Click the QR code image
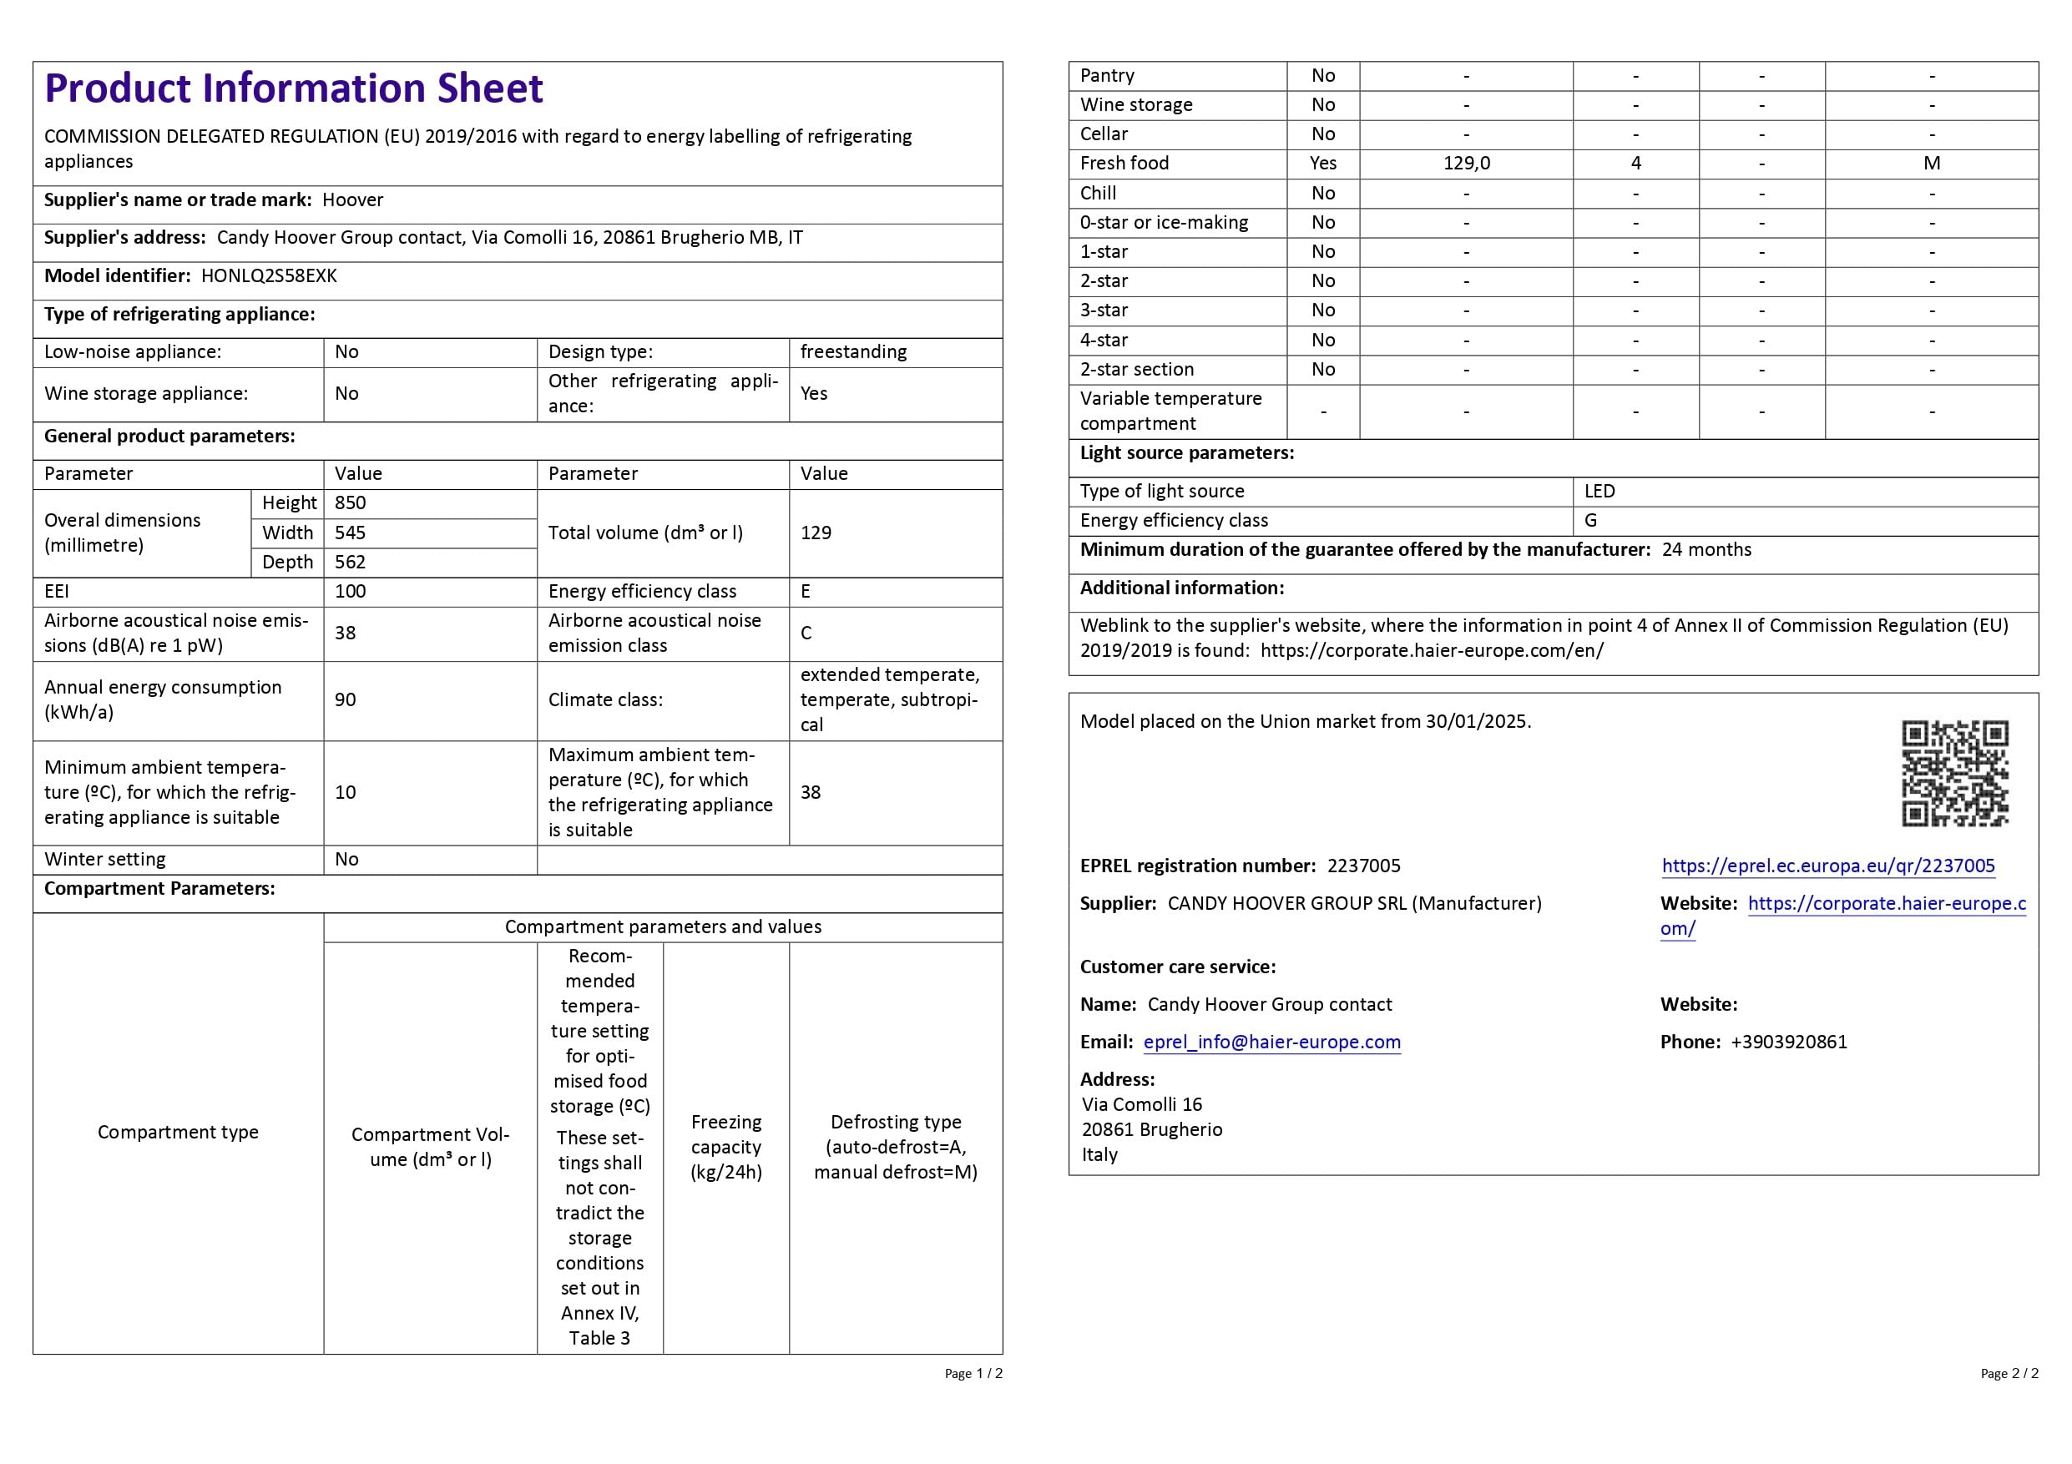This screenshot has width=2072, height=1464. 1954,773
